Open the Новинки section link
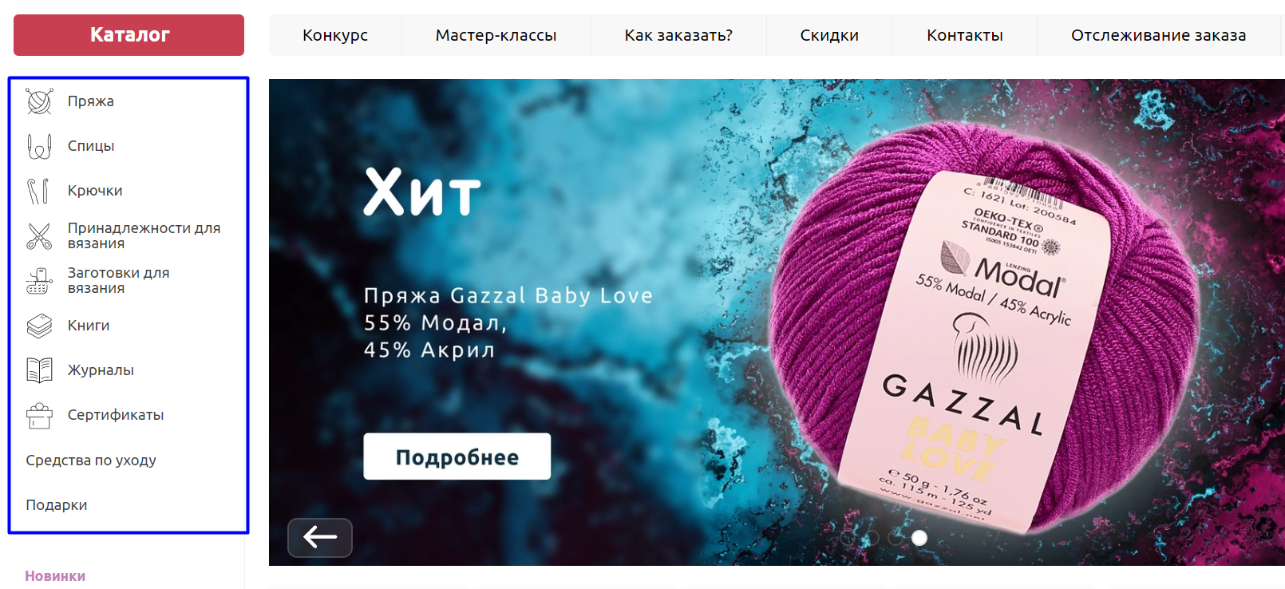1285x589 pixels. click(55, 576)
